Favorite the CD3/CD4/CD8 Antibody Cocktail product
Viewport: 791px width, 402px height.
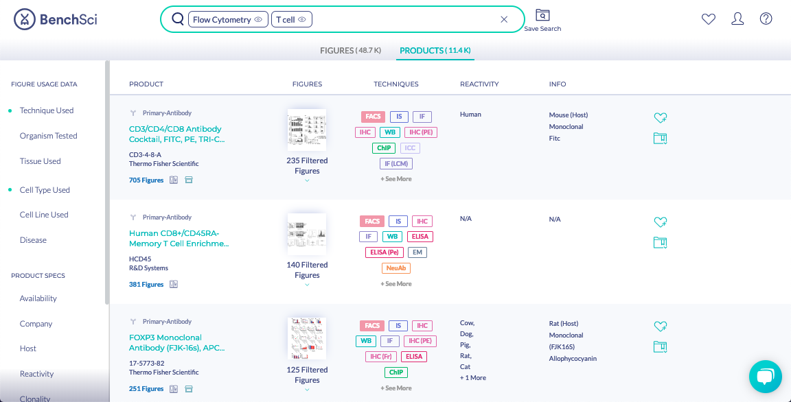point(661,118)
